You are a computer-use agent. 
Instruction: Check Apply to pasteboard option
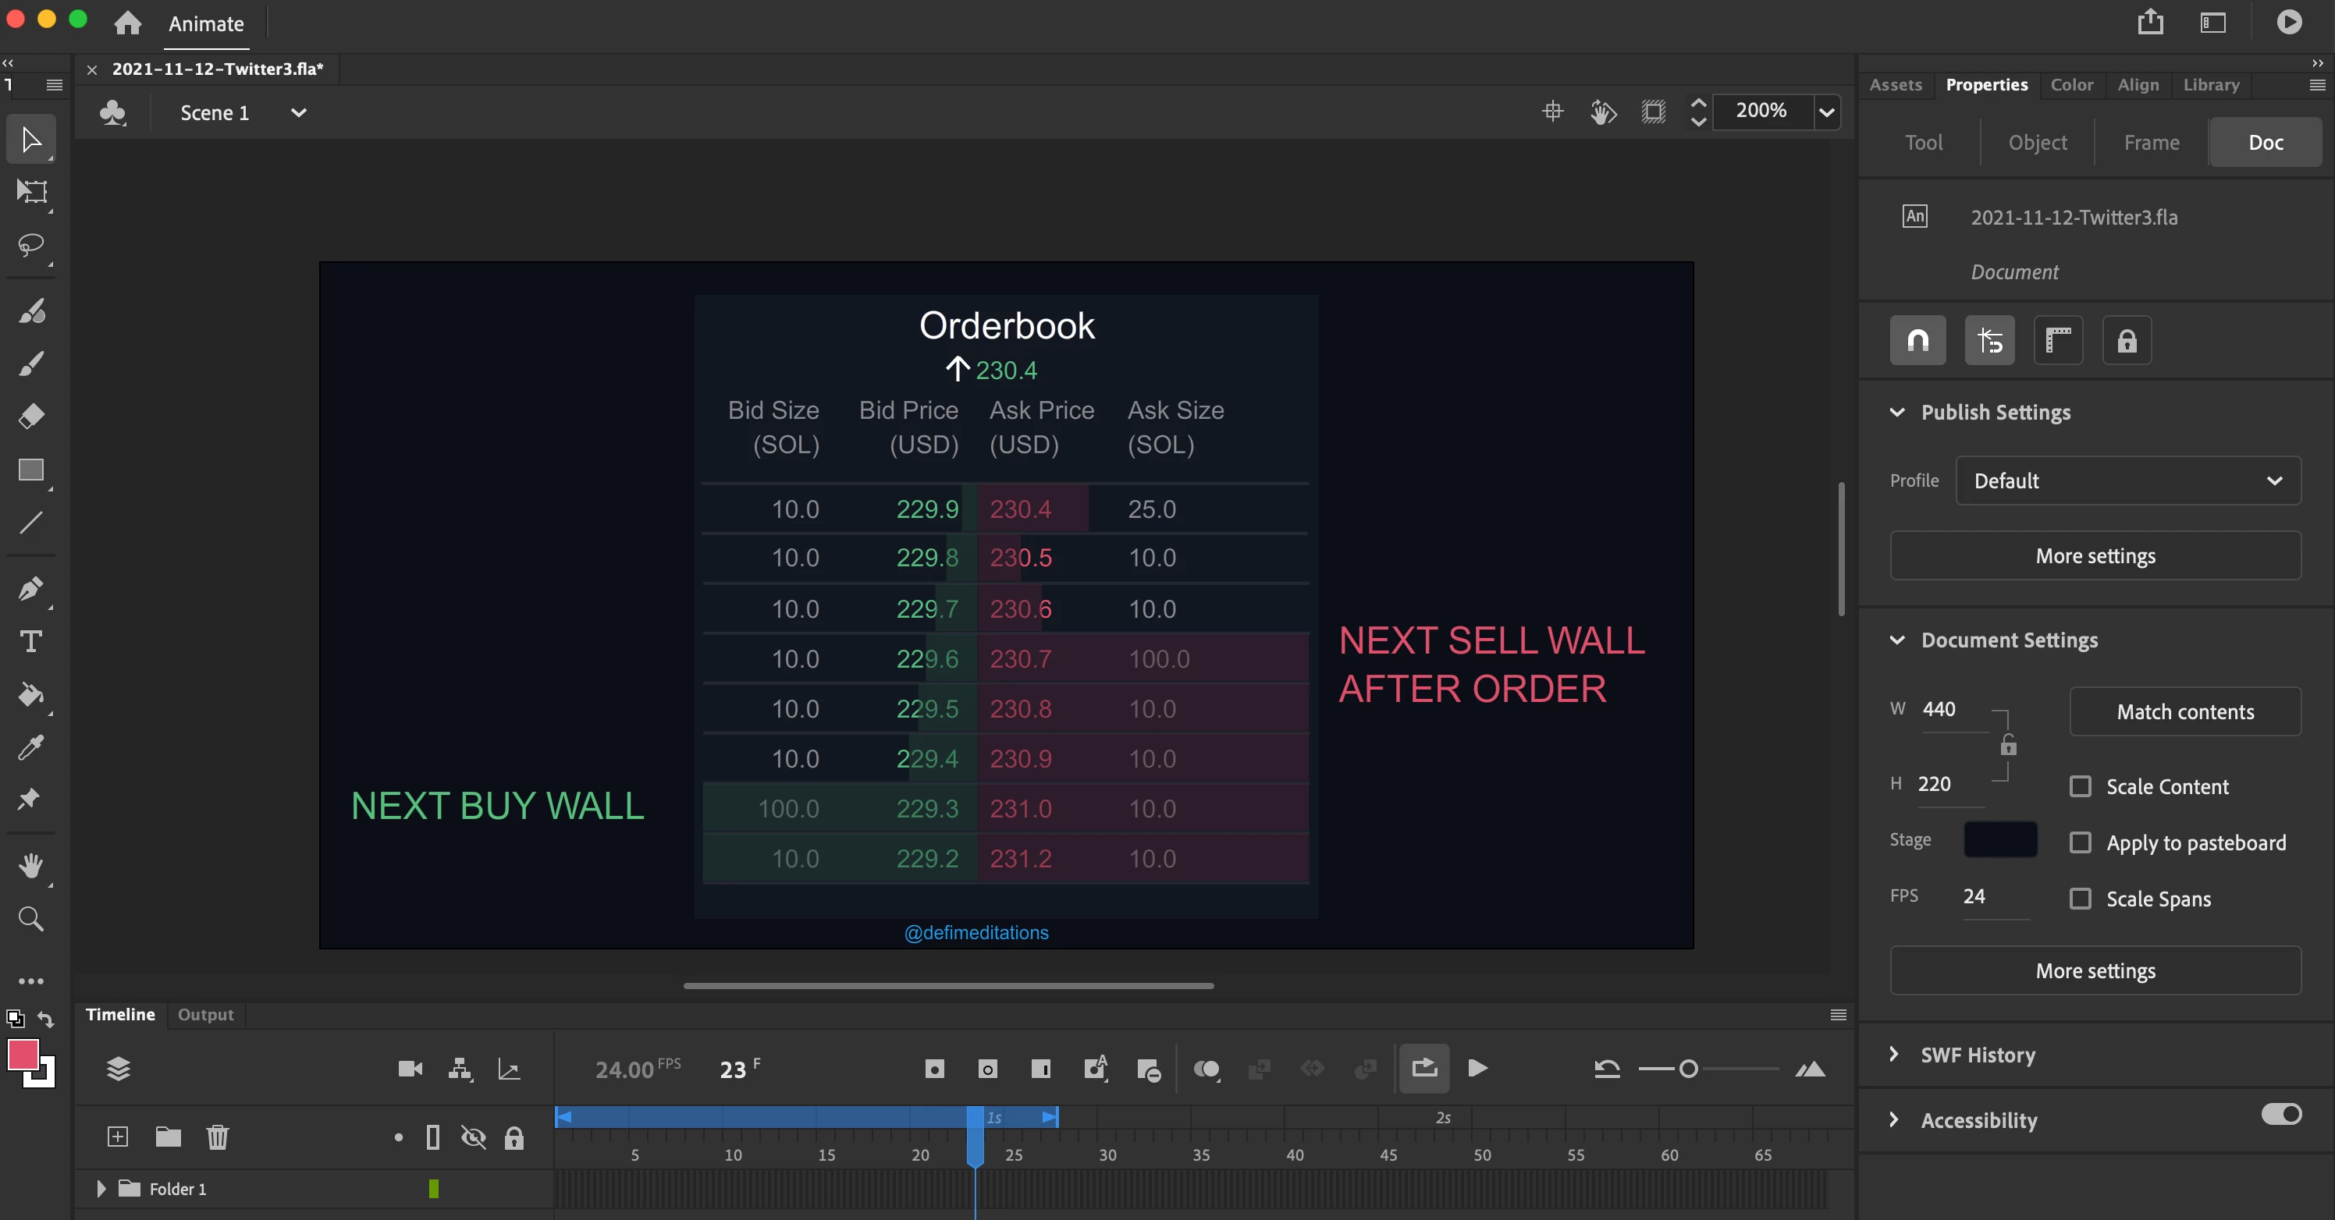click(x=2081, y=842)
